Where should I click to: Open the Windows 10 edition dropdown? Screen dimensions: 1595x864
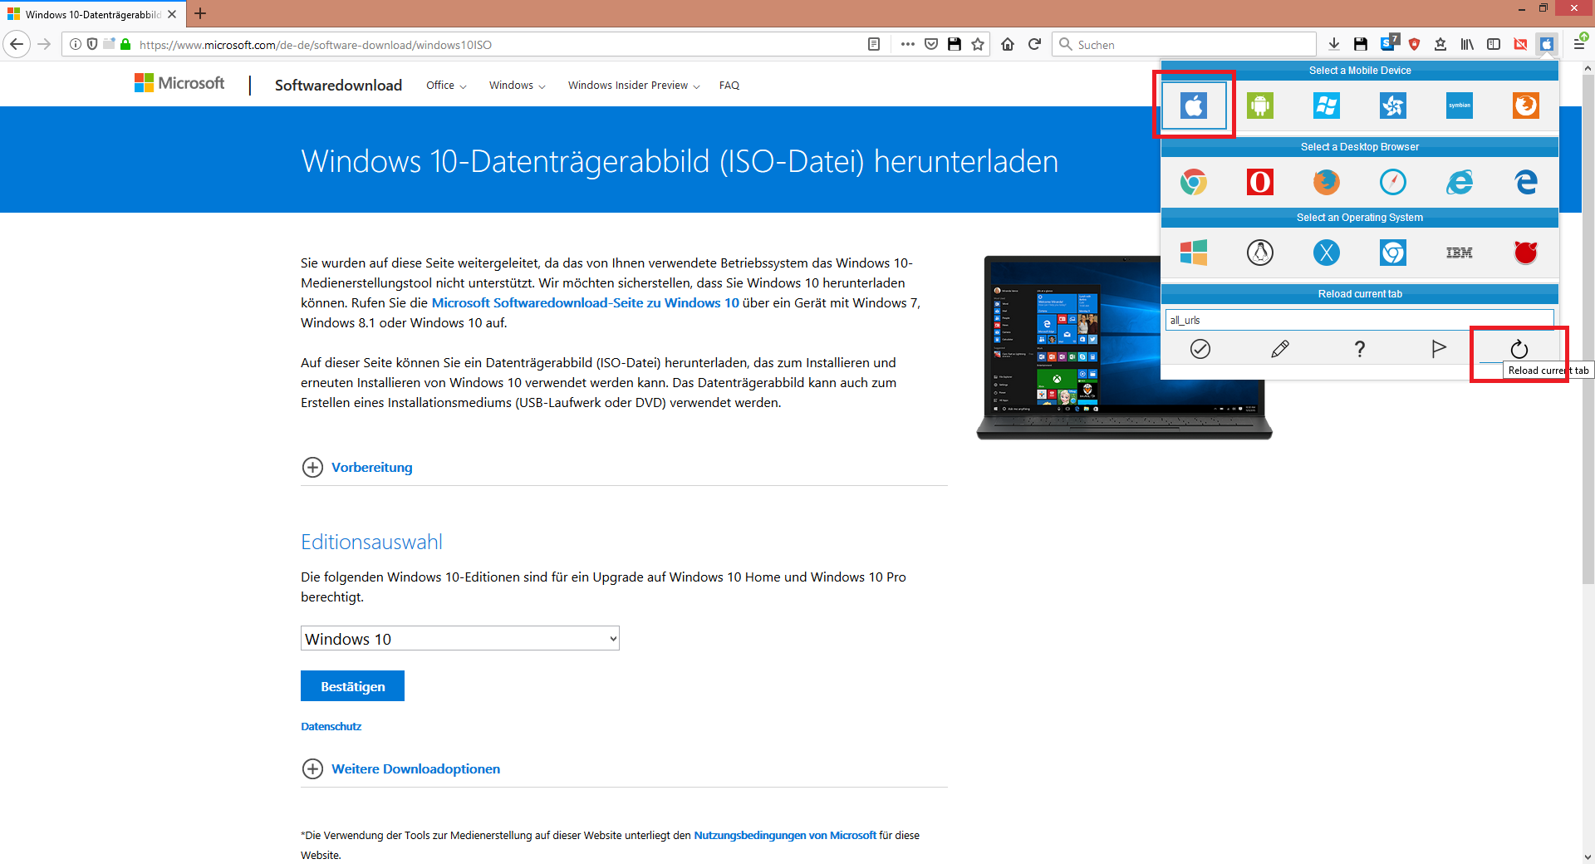[x=459, y=638]
